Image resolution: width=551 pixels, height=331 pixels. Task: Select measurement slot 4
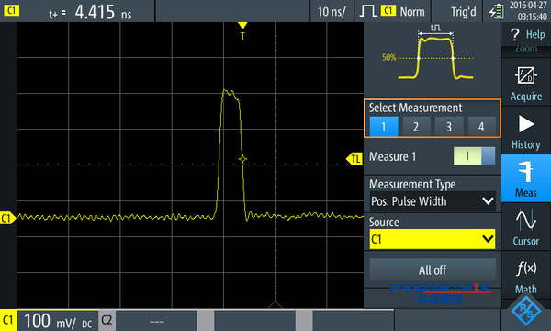click(481, 126)
